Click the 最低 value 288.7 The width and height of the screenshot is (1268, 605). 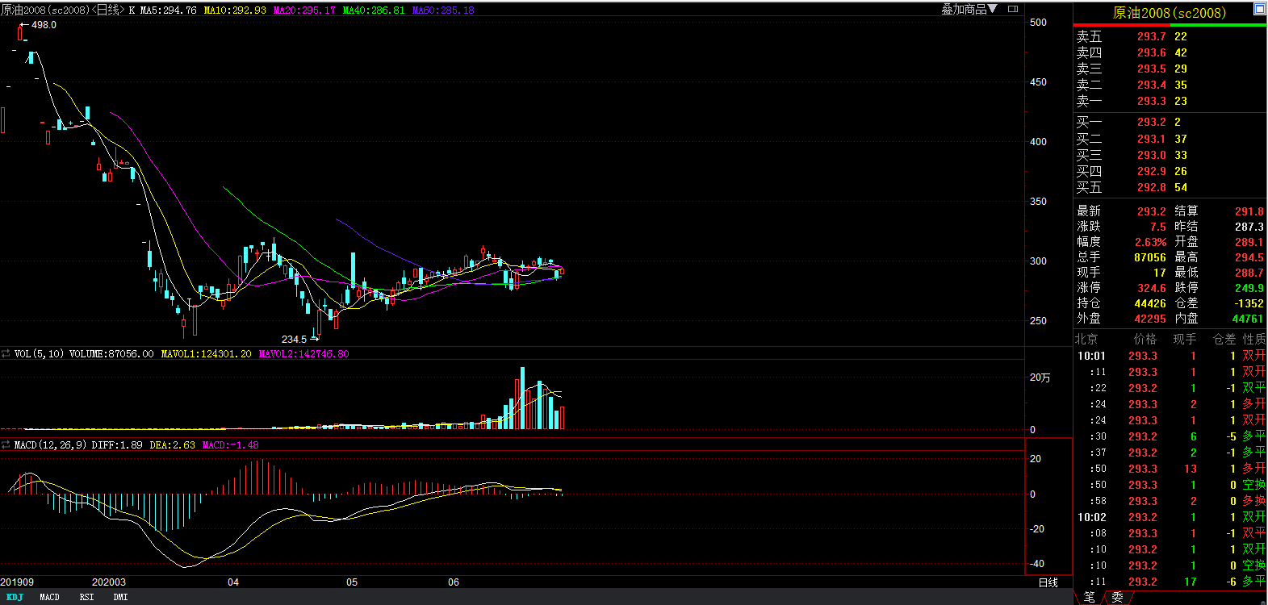pos(1249,273)
